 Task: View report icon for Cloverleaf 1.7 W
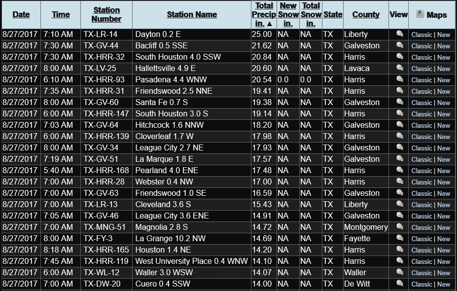point(400,136)
